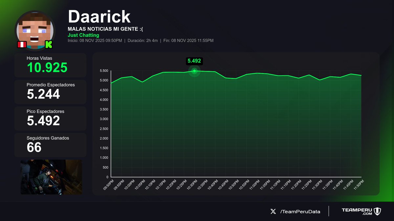This screenshot has height=221, width=394.
Task: Click the 2.500 y-axis label
Action: click(x=104, y=129)
